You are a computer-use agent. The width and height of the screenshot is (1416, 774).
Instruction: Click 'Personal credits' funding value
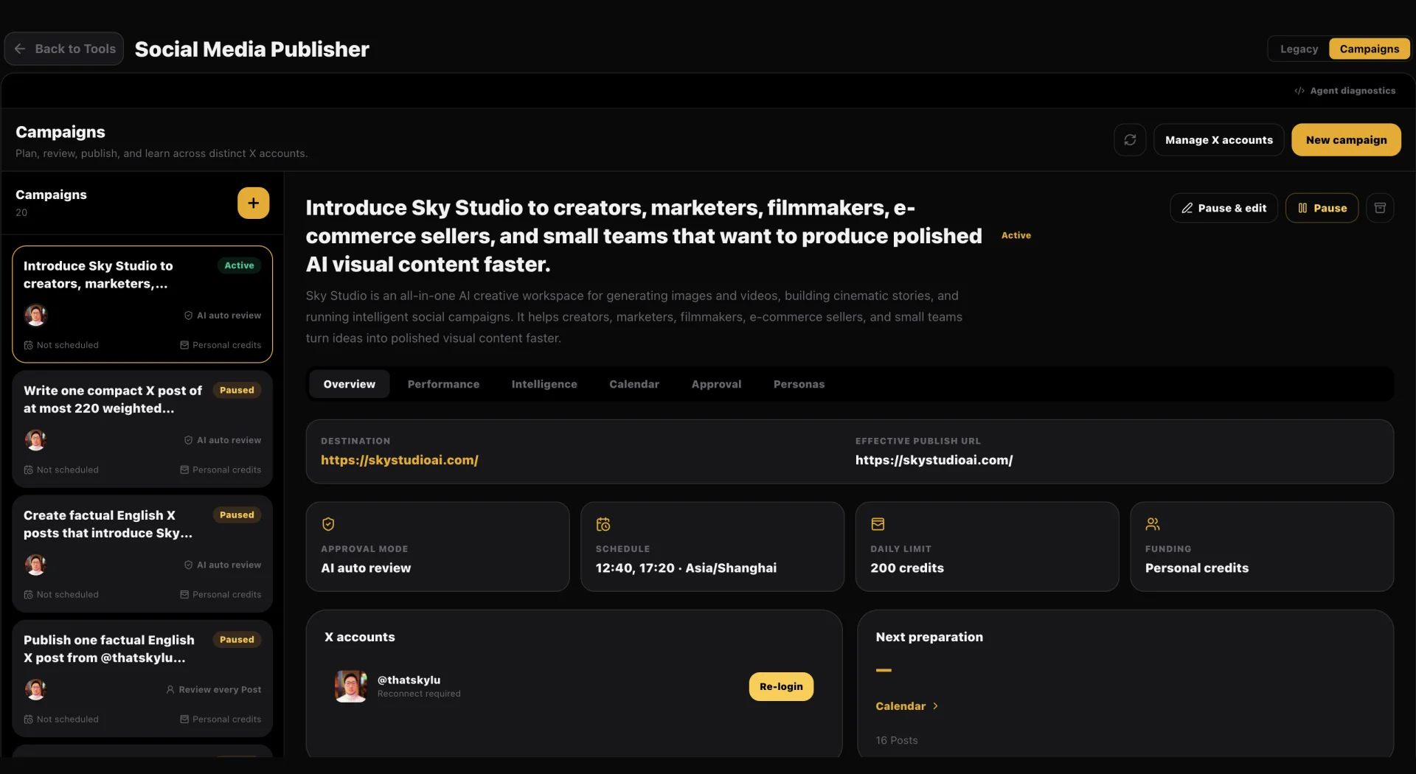point(1196,568)
